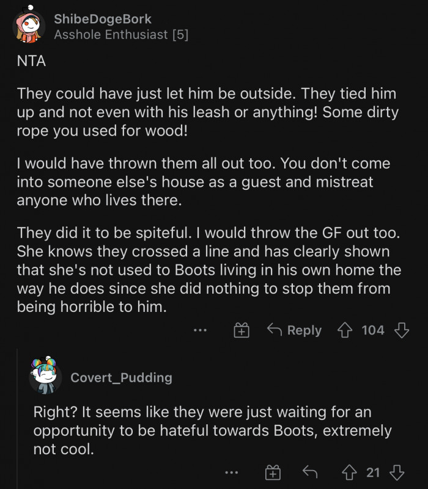Click the 104 vote score
The width and height of the screenshot is (428, 489).
373,330
